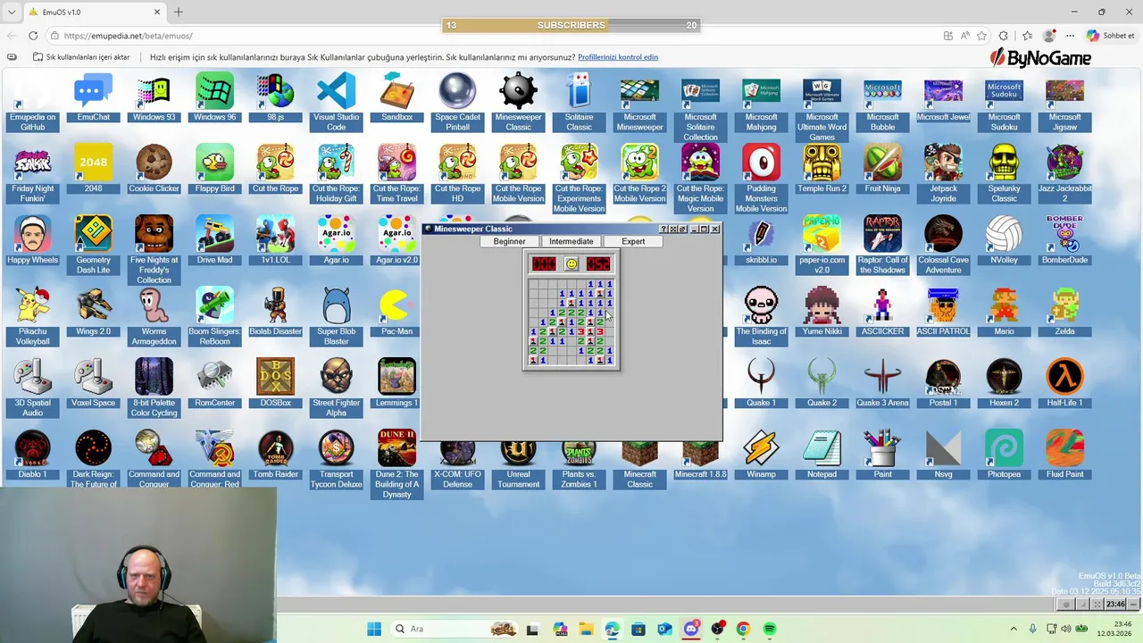This screenshot has height=643, width=1143.
Task: Open DOSBox icon
Action: tap(276, 384)
